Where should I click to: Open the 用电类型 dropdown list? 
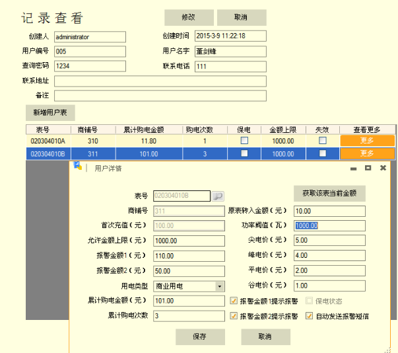click(220, 286)
